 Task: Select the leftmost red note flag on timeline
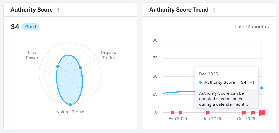[x=172, y=113]
